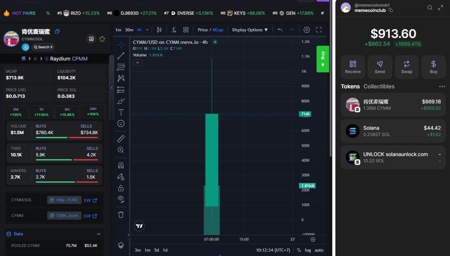Select the crosshair cursor tool
Screen dimensions: 450x256
(x=121, y=45)
